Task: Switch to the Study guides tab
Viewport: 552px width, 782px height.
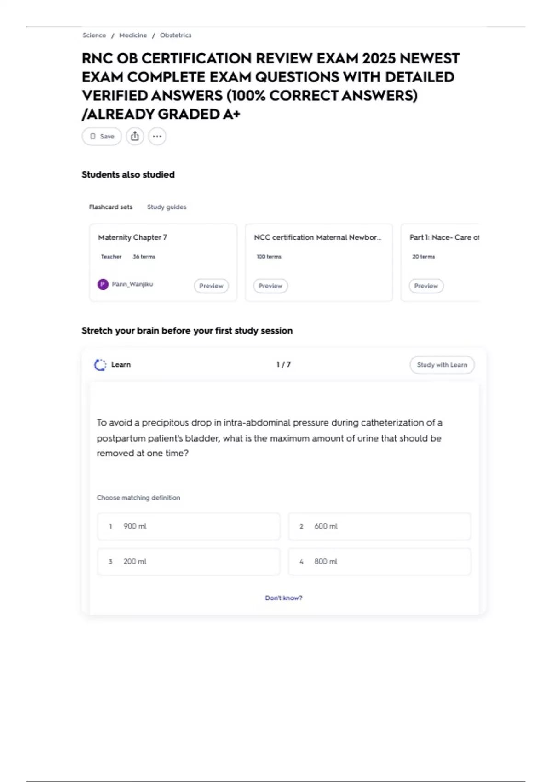Action: 167,207
